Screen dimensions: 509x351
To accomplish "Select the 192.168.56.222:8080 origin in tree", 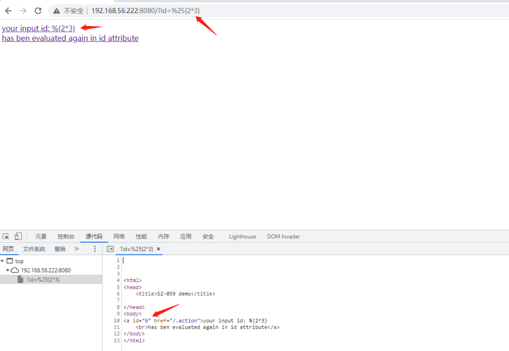I will (x=46, y=270).
